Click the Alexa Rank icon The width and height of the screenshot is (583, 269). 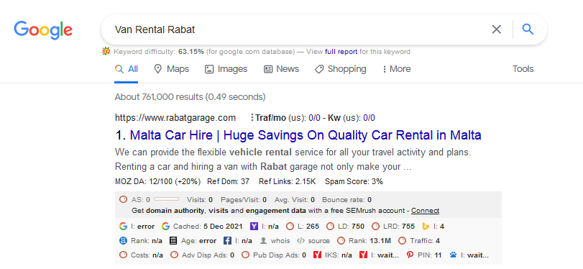point(123,241)
